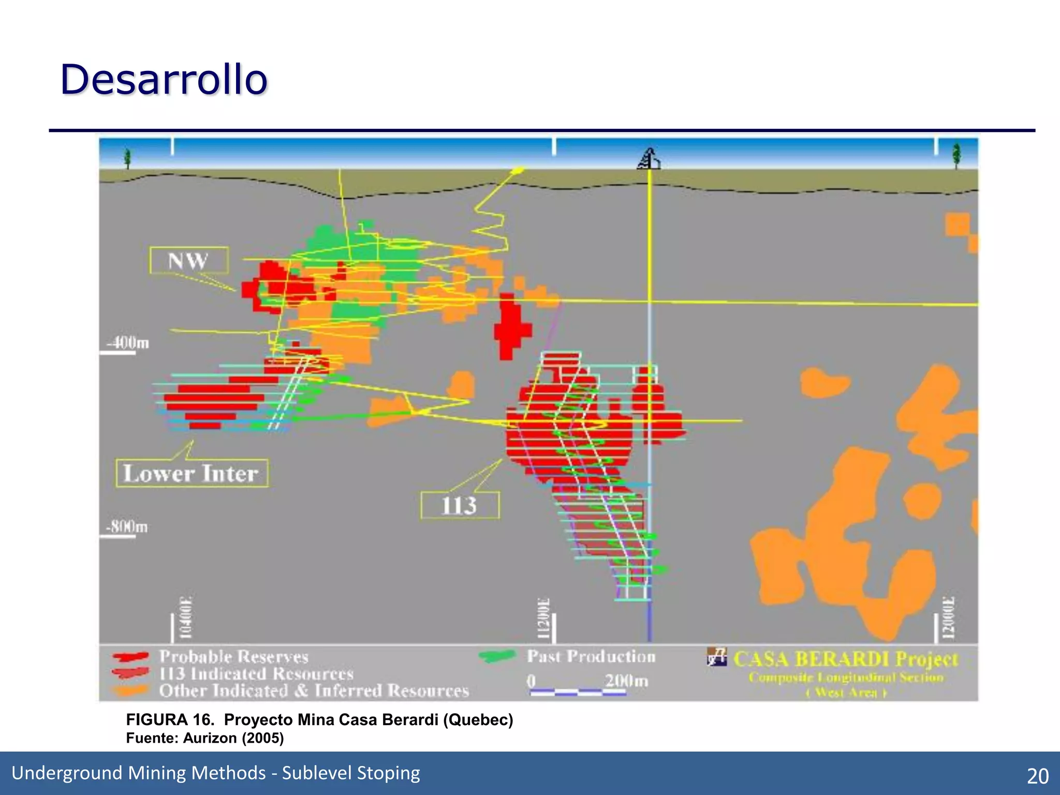Click the 200m scale bar
Image resolution: width=1060 pixels, height=795 pixels.
[578, 692]
